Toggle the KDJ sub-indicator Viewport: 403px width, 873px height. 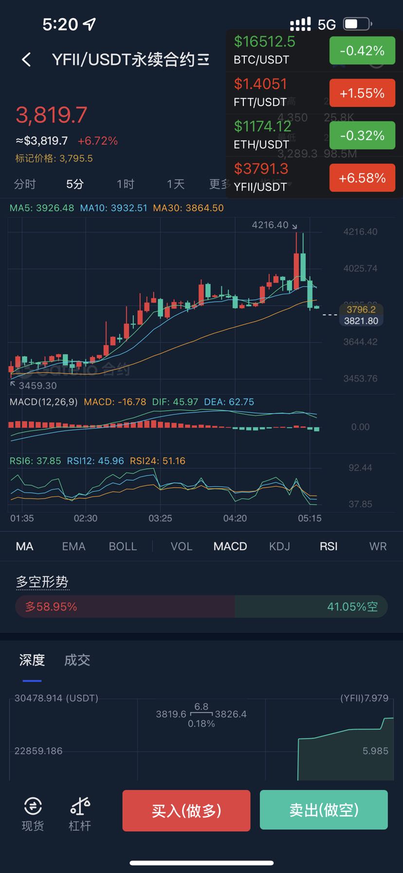279,546
